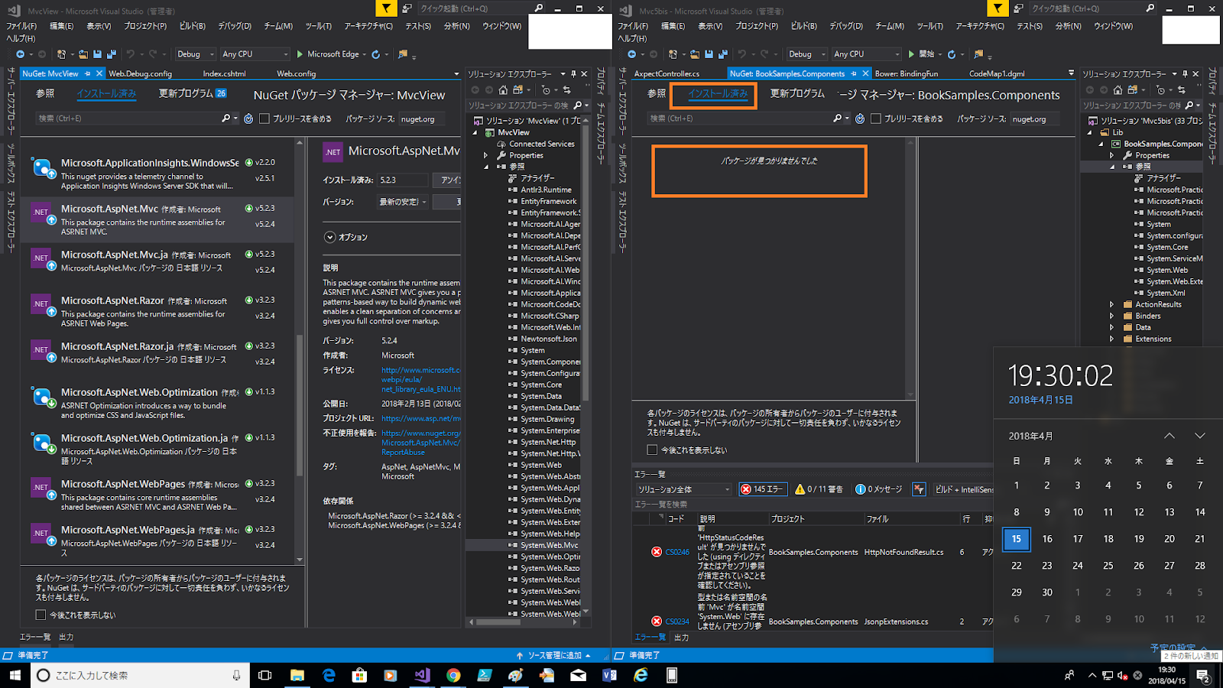The height and width of the screenshot is (688, 1223).
Task: Click Refresh browser icon in MvcView toolbar
Action: click(x=375, y=54)
